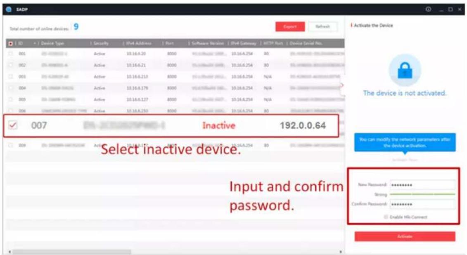This screenshot has width=467, height=255.
Task: Check the box for device 005
Action: [x=10, y=99]
